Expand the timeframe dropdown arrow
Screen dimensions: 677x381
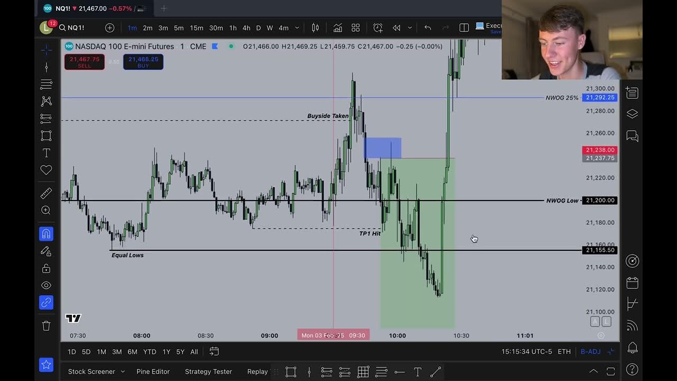tap(297, 28)
